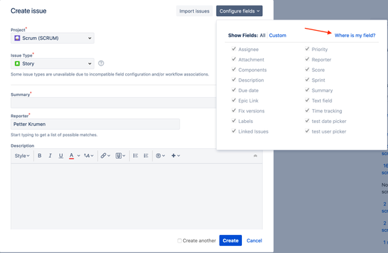388x253 pixels.
Task: Click the Create button
Action: point(231,240)
